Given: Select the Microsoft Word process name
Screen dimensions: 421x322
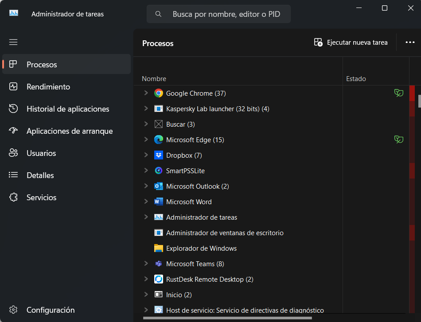Looking at the screenshot, I should pos(189,202).
